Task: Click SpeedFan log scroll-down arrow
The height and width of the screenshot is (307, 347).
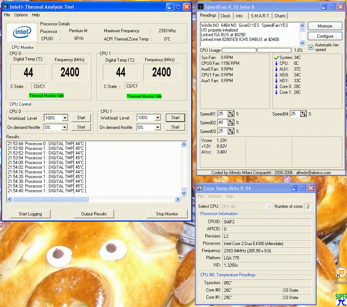Action: point(302,43)
